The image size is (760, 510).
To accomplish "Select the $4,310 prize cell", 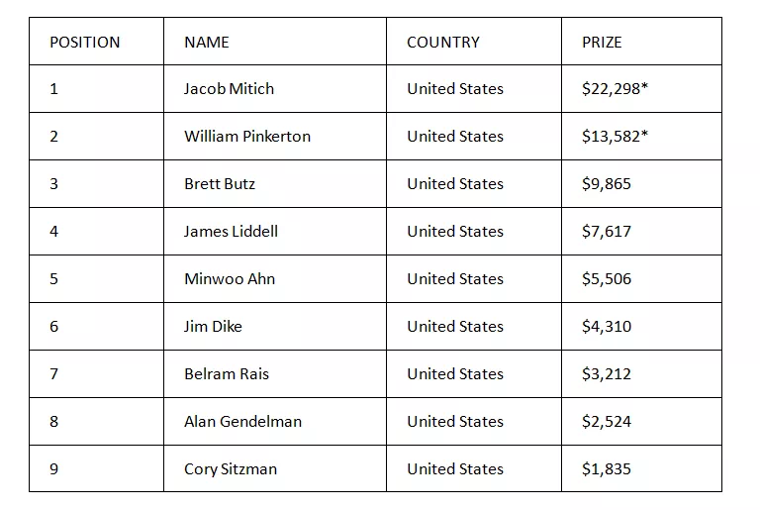I will pyautogui.click(x=641, y=327).
